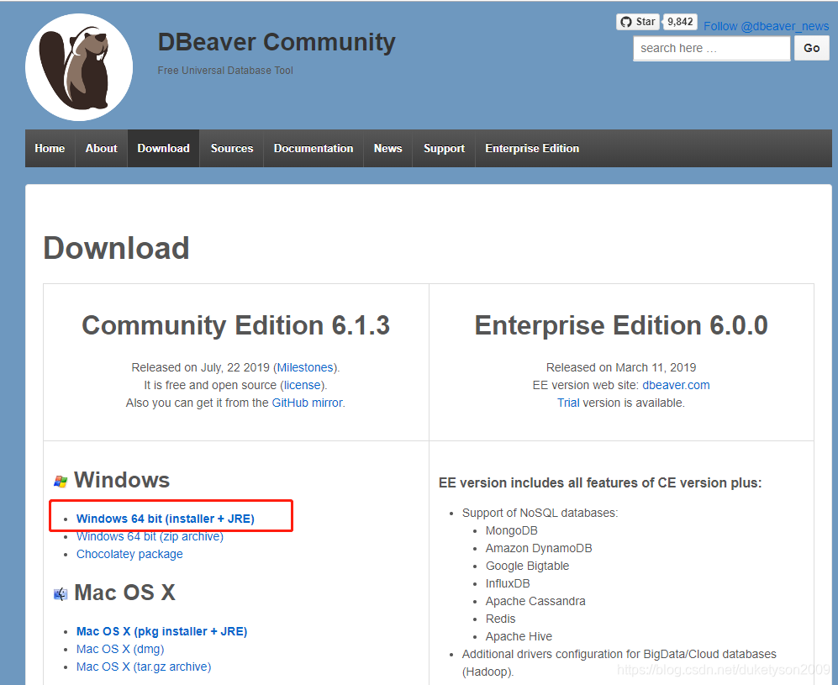
Task: Click the DBeaver Community site title
Action: point(277,42)
